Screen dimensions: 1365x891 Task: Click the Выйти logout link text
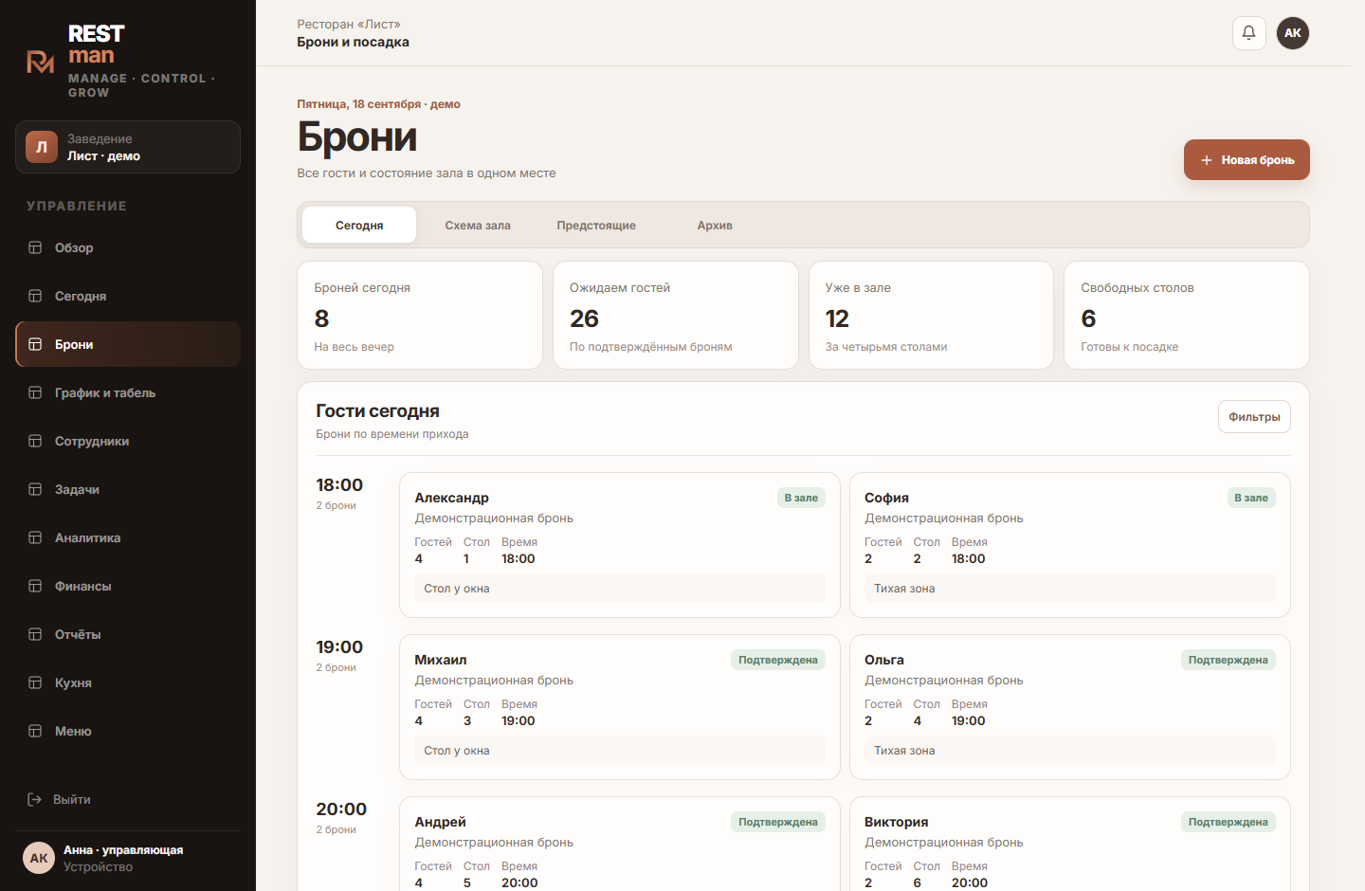tap(72, 800)
